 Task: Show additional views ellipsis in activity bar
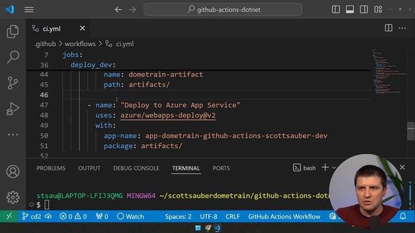13,135
